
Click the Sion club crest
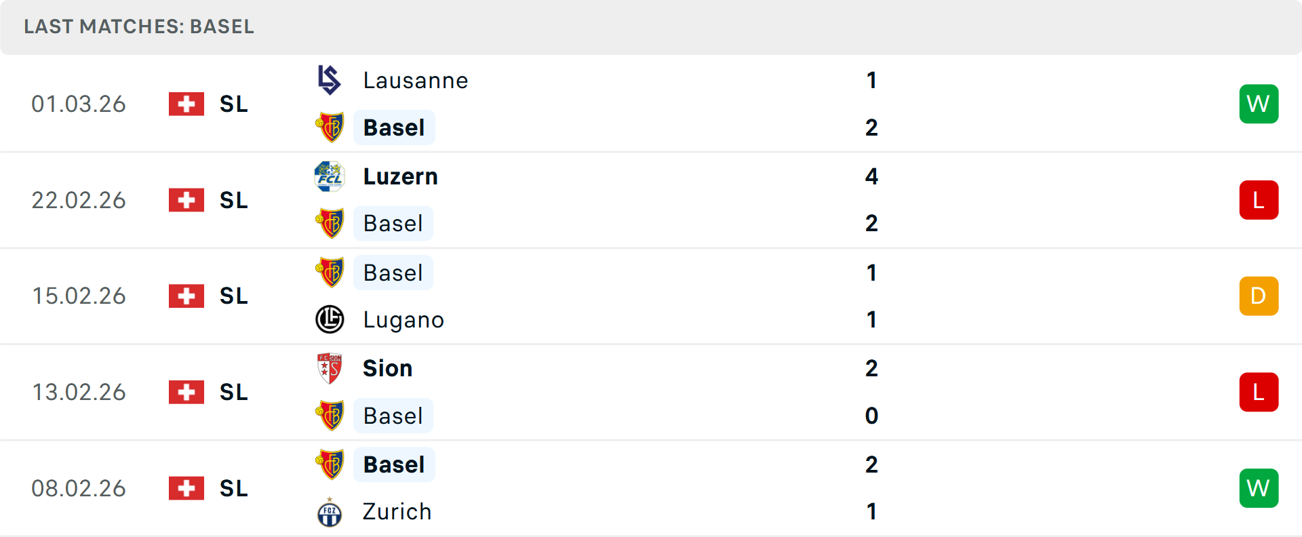tap(330, 368)
